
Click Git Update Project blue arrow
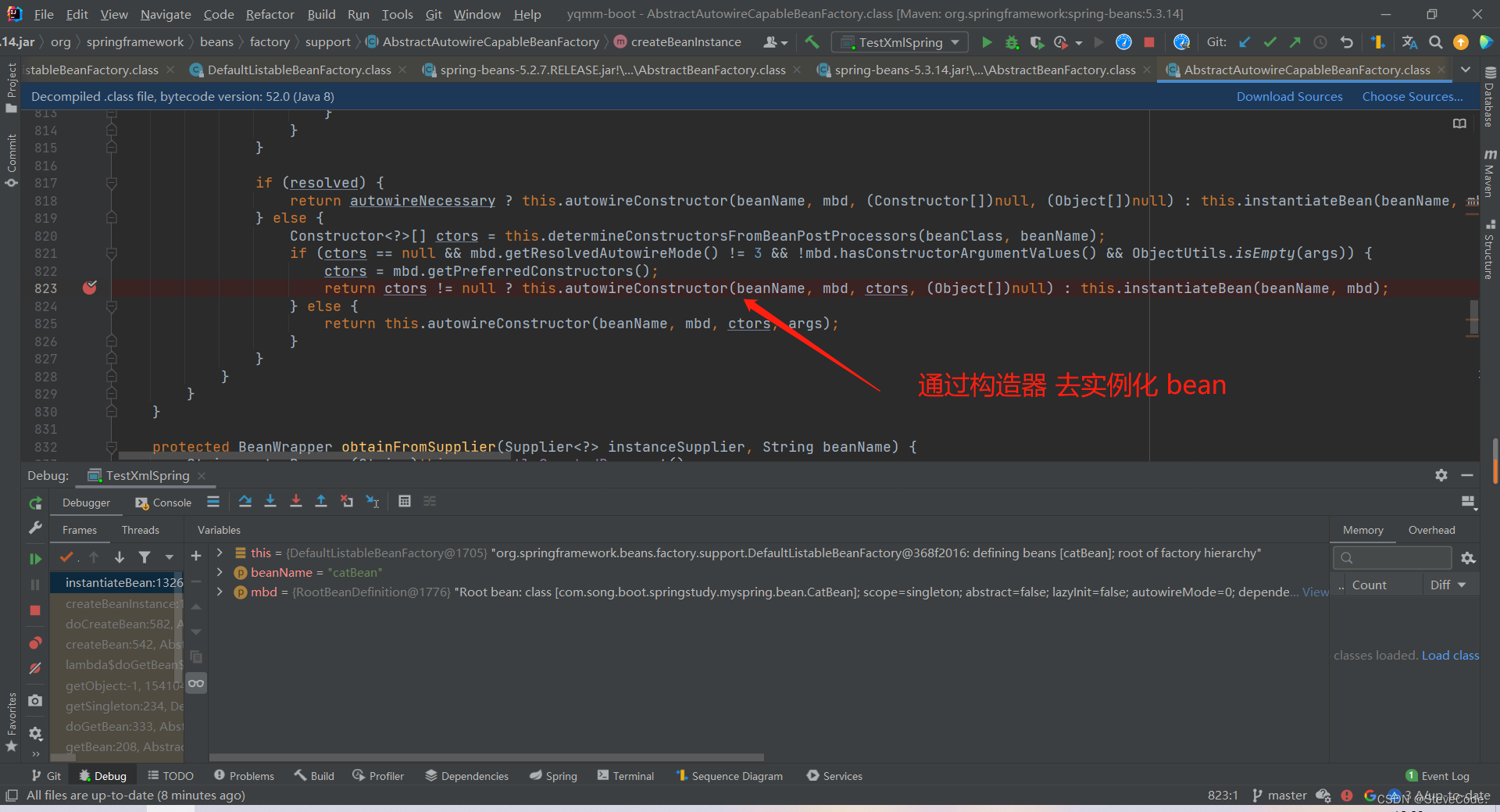[x=1245, y=42]
